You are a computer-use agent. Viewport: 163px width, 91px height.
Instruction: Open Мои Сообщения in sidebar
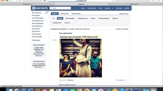tap(37, 26)
